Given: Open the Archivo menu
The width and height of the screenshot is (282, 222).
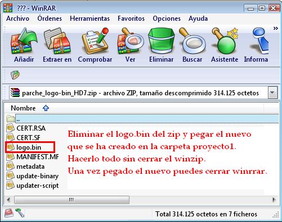Looking at the screenshot, I should (17, 18).
